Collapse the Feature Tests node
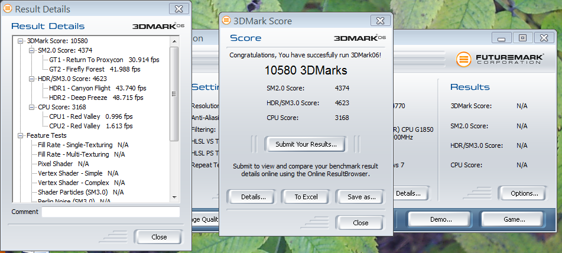 (x=21, y=135)
